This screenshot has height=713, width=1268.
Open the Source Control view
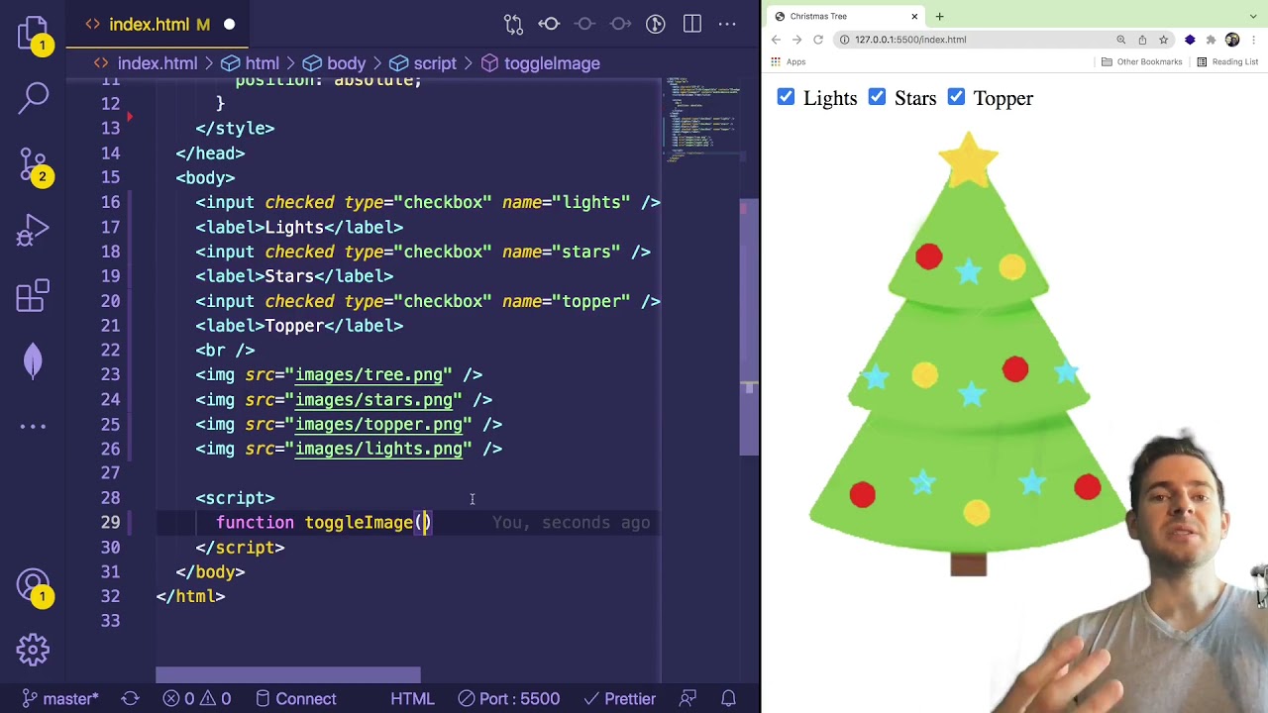33,165
